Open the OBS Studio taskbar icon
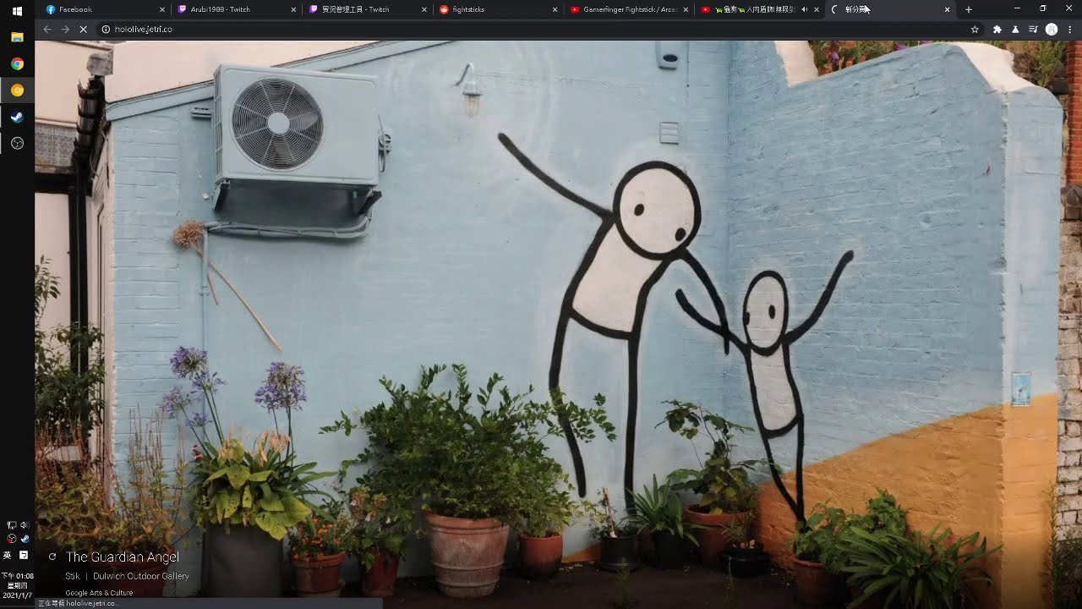Viewport: 1082px width, 609px height. click(17, 143)
